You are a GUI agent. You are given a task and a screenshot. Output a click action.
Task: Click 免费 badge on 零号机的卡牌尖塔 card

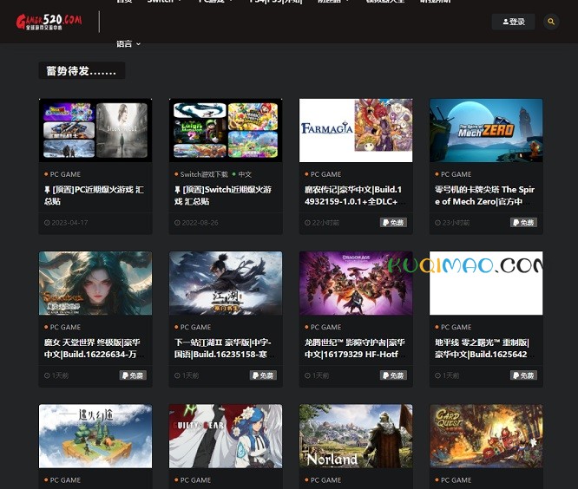pos(523,223)
